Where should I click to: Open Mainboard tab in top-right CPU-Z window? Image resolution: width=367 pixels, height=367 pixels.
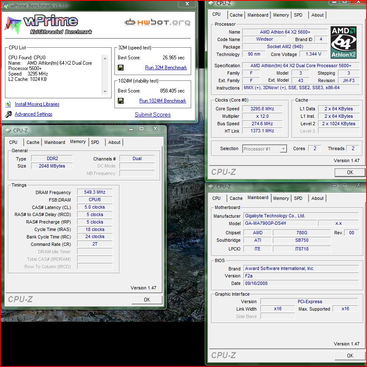tap(258, 15)
